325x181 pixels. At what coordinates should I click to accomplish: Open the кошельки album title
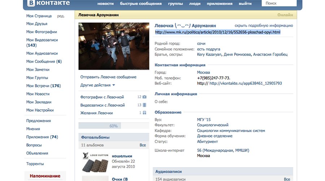(x=122, y=156)
